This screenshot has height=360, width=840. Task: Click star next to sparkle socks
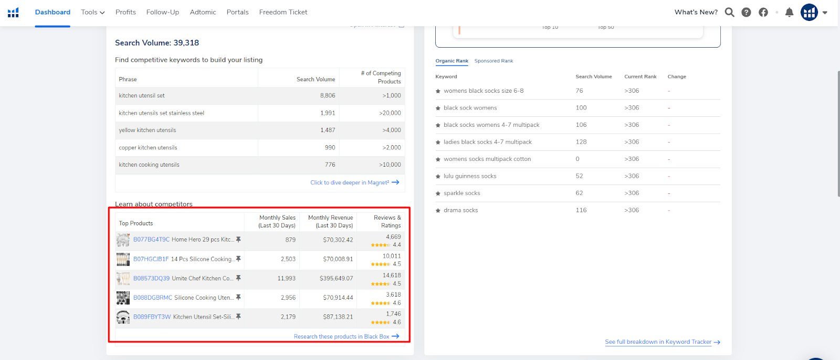pos(438,194)
